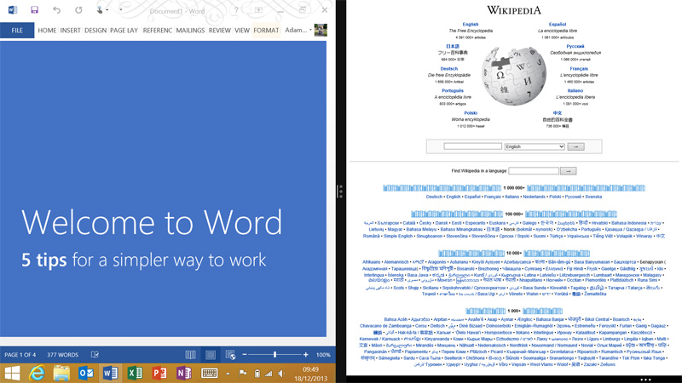Click the split-screen divider handle
The height and width of the screenshot is (383, 682).
[x=340, y=191]
